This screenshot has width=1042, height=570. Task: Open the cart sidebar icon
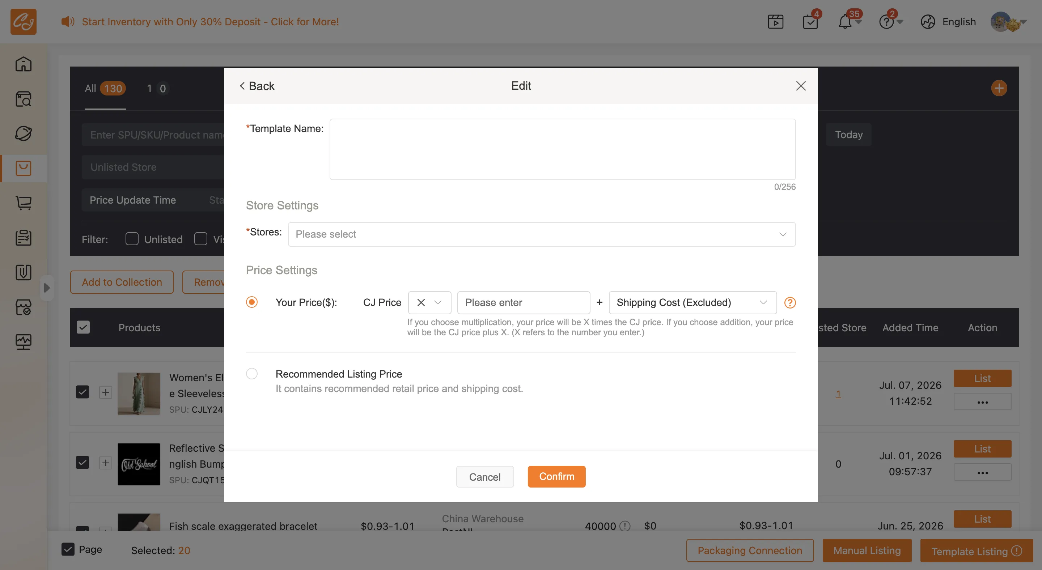[23, 203]
